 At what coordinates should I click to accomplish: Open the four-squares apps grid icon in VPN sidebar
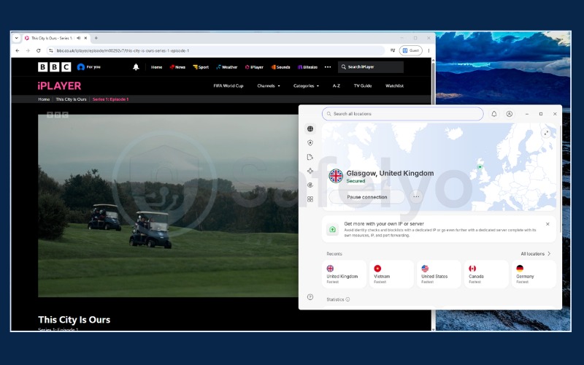310,199
